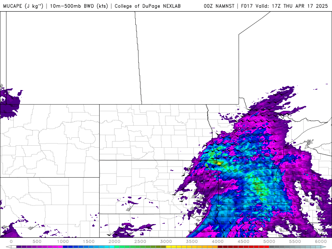Click the 500 tick label on the color scale
The height and width of the screenshot is (249, 332).
(37, 242)
